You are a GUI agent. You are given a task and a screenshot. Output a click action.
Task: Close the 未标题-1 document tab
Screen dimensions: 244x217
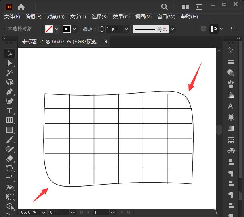tap(106, 42)
